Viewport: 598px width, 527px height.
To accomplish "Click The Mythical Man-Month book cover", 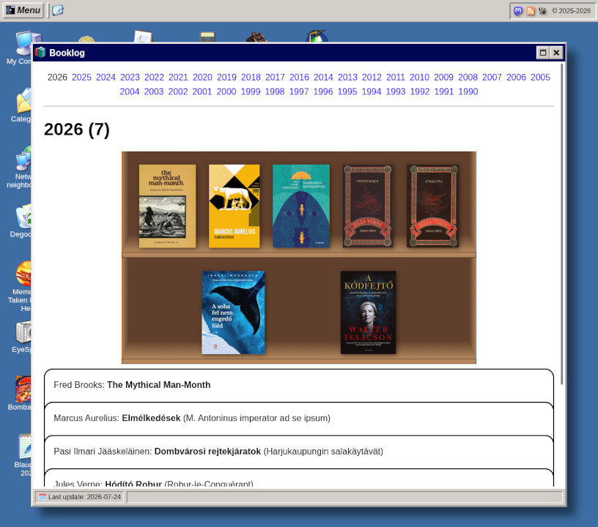I will 167,206.
